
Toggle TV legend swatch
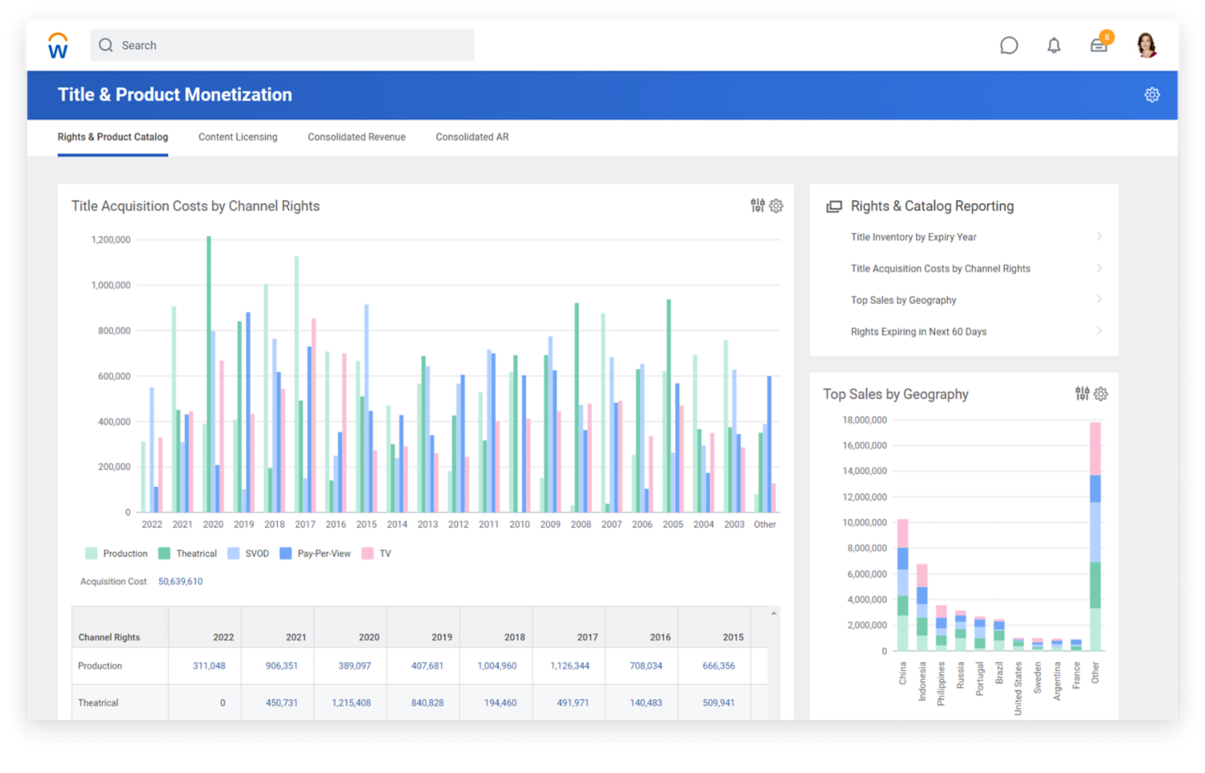[x=368, y=554]
